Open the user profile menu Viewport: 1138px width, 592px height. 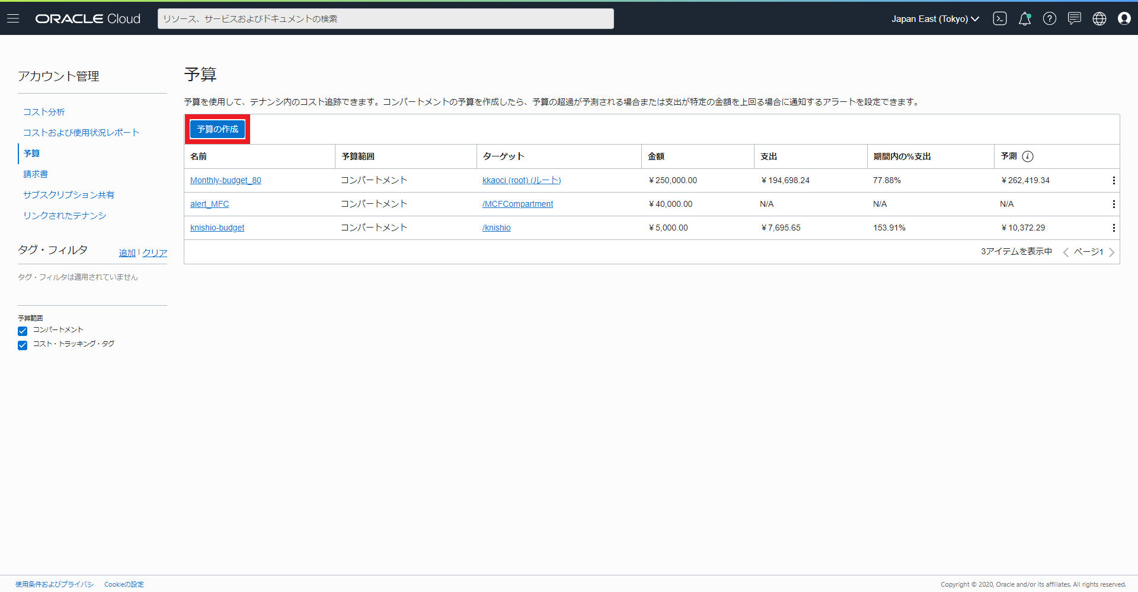[1124, 18]
